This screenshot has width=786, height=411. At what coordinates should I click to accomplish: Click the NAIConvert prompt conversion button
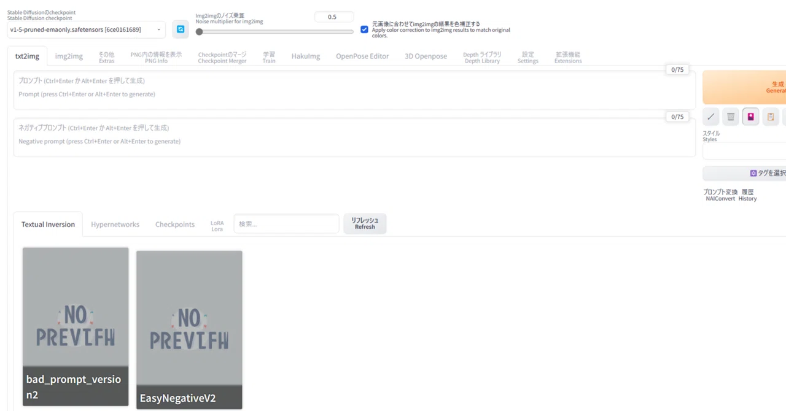[x=720, y=195]
